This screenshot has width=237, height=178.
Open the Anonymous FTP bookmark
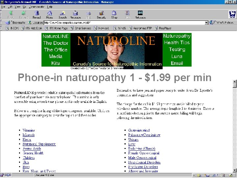point(141,28)
